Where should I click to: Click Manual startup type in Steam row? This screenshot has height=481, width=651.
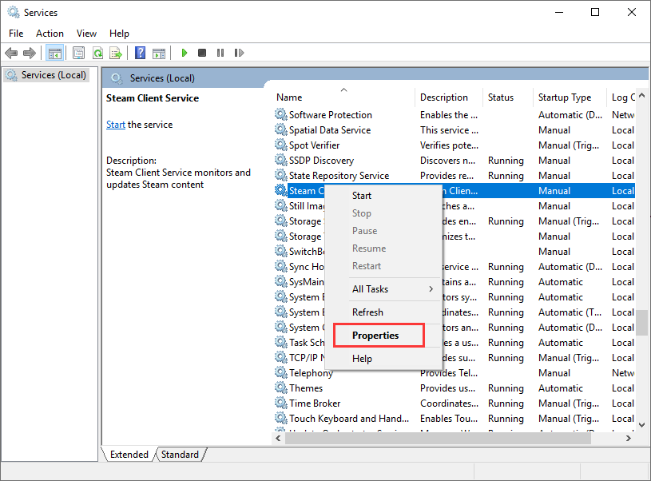tap(554, 191)
